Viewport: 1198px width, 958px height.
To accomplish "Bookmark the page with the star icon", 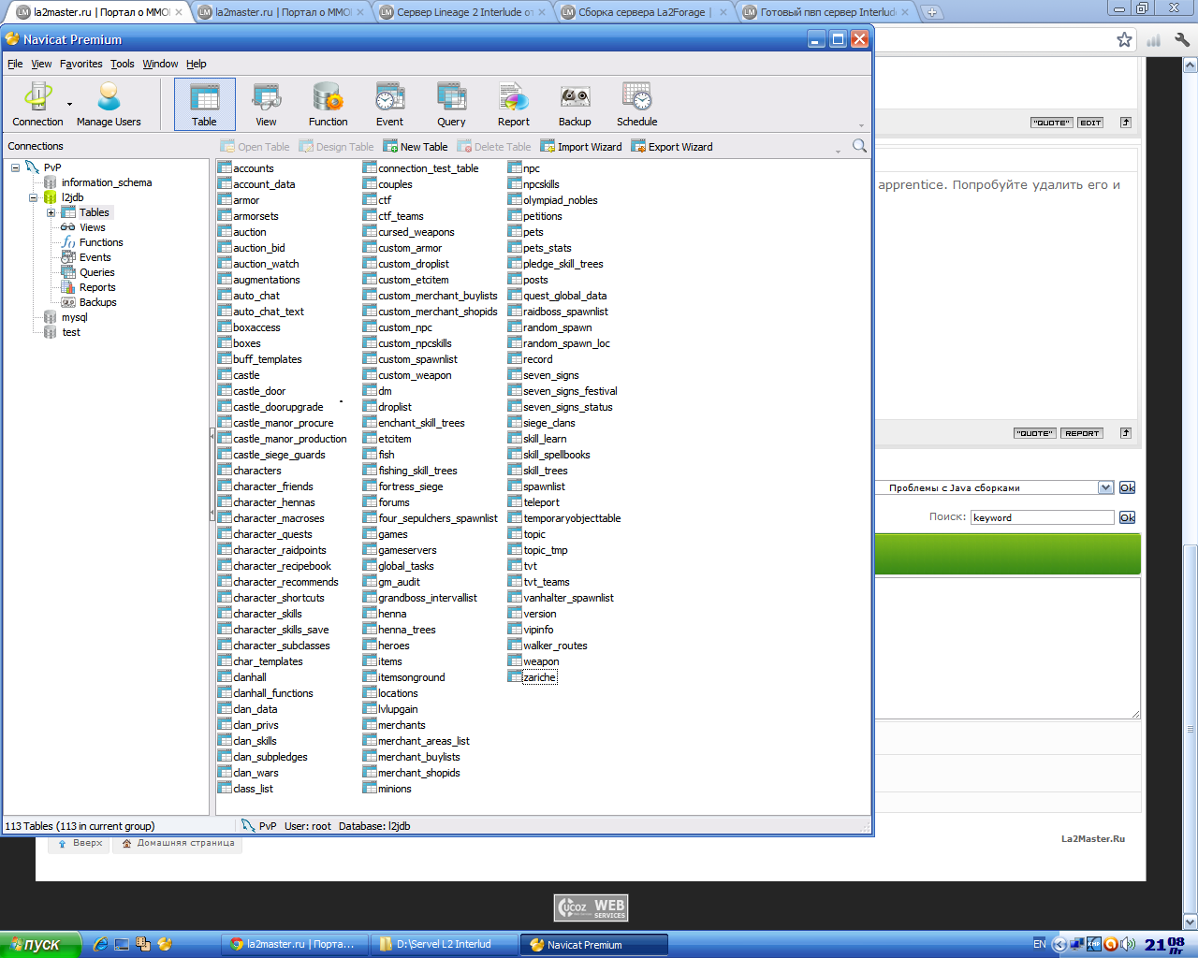I will pyautogui.click(x=1124, y=39).
